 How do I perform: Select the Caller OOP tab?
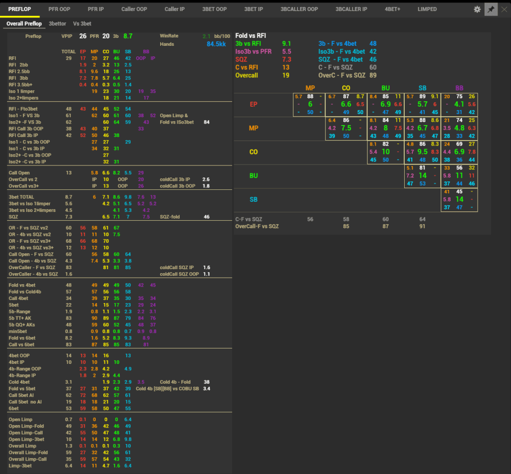[134, 9]
